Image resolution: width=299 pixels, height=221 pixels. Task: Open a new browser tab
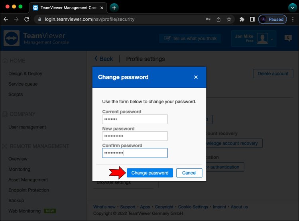point(114,8)
